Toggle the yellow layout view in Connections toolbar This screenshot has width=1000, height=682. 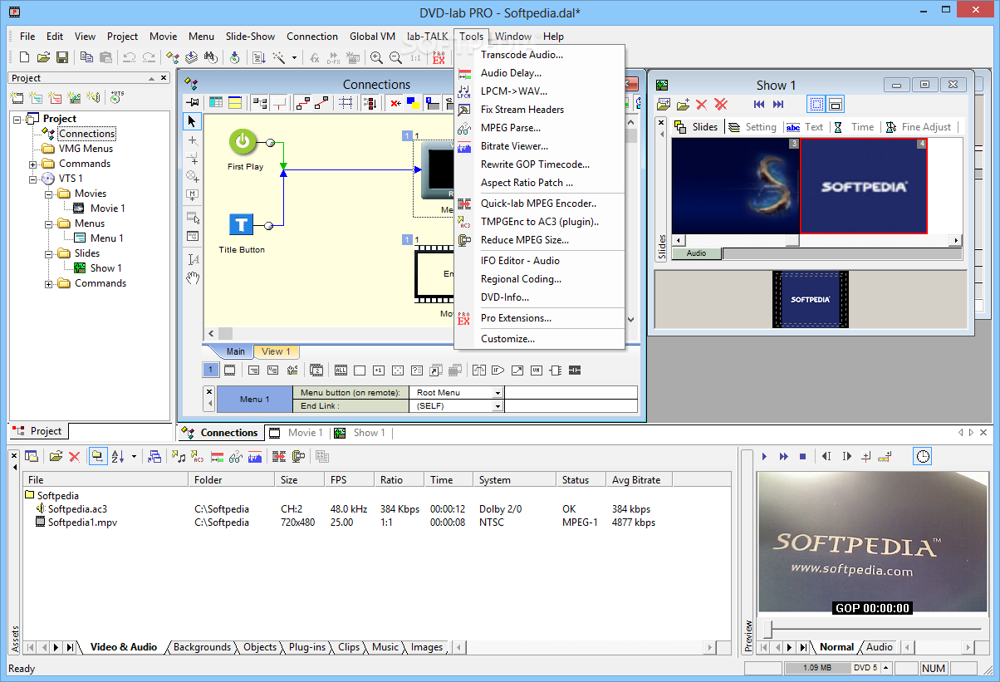[236, 103]
